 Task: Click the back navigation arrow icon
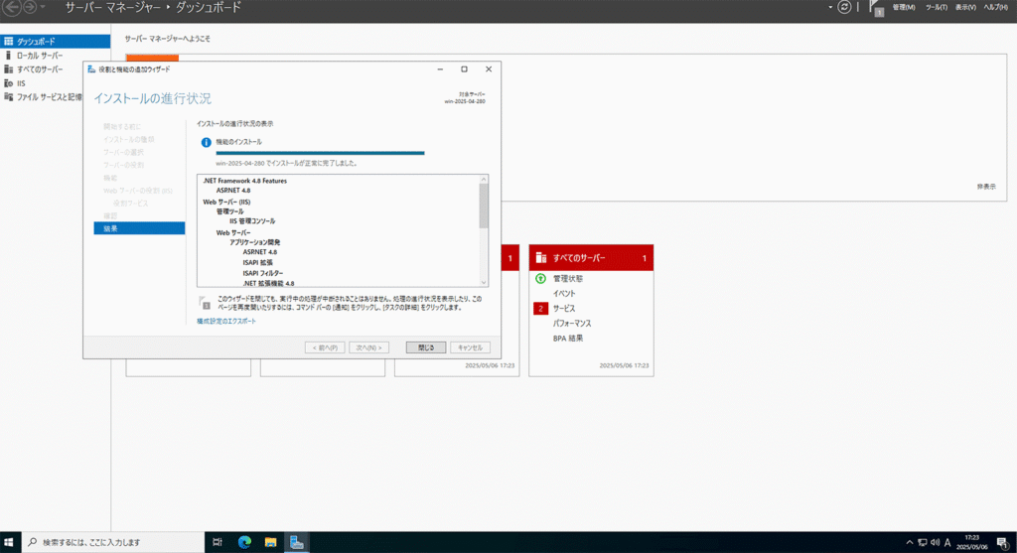click(x=13, y=7)
